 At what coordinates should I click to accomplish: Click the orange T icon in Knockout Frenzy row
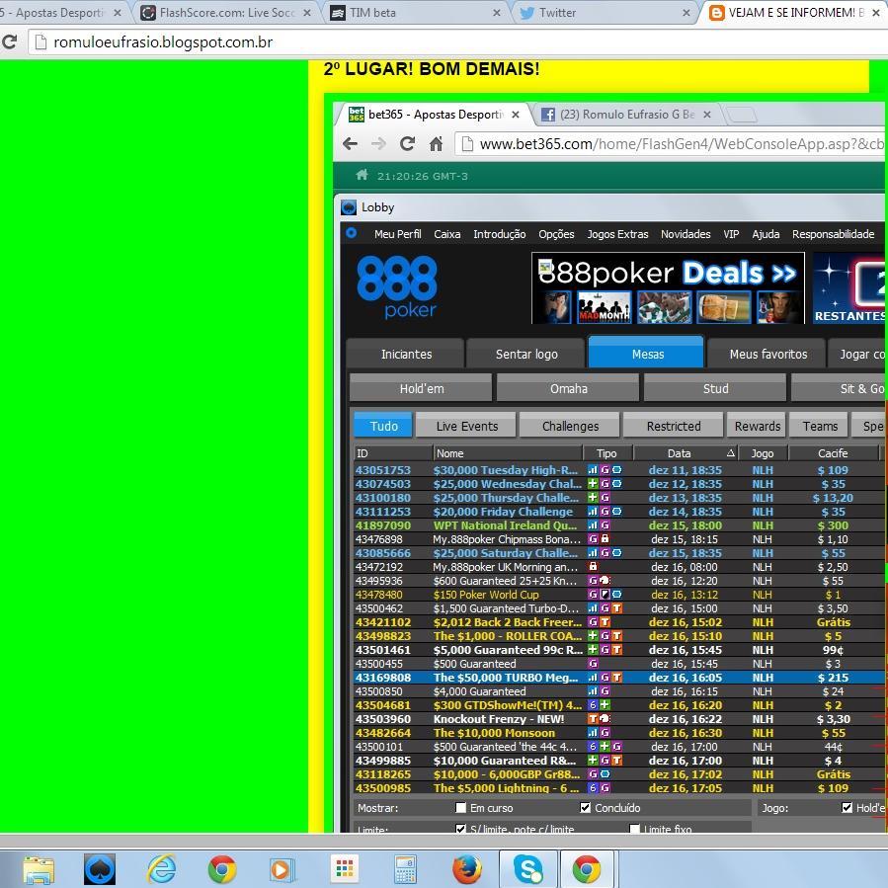[x=593, y=719]
